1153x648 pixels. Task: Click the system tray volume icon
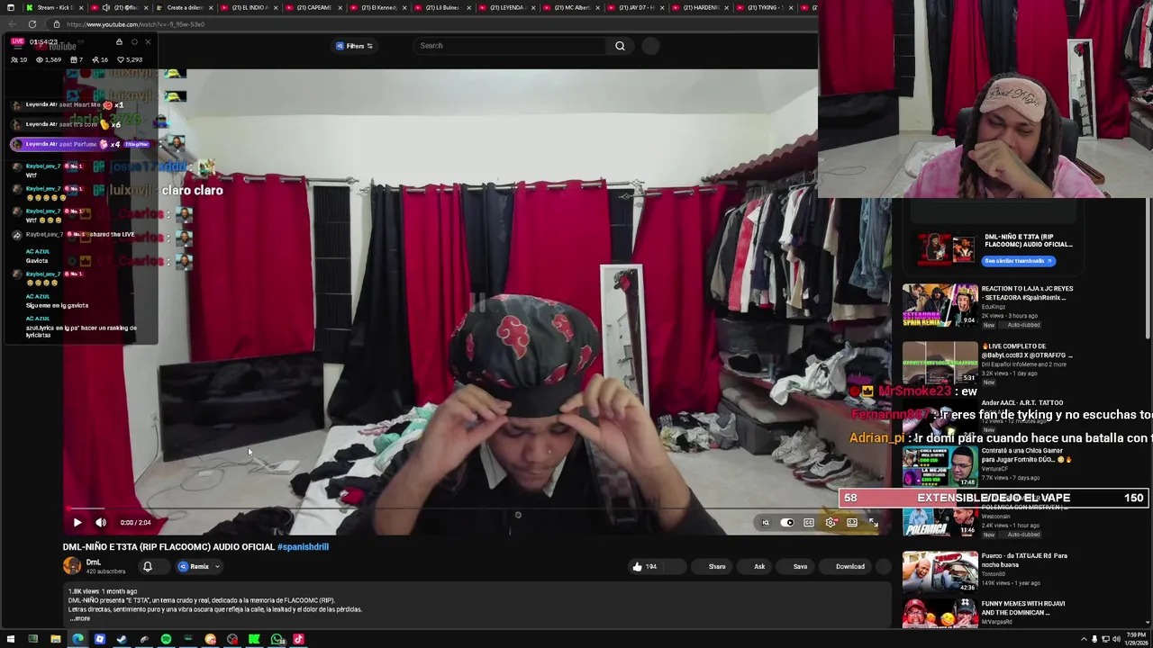click(x=1116, y=640)
